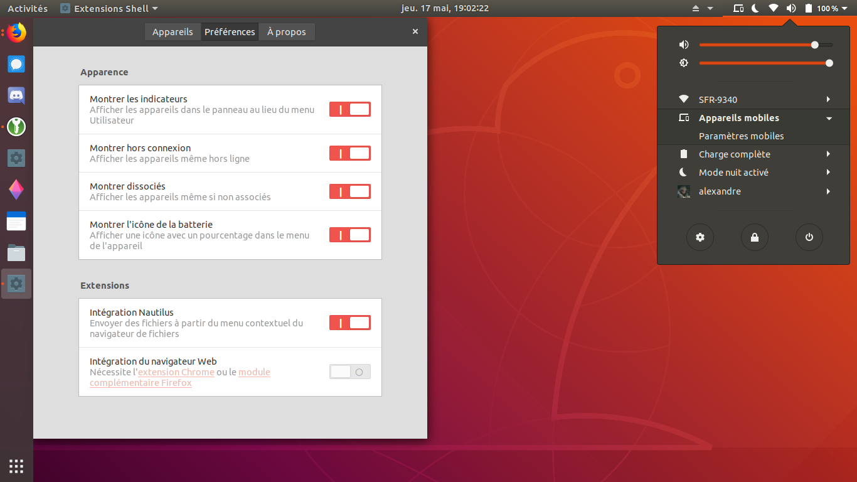857x482 pixels.
Task: Expand the alexandre user submenu
Action: (753, 191)
